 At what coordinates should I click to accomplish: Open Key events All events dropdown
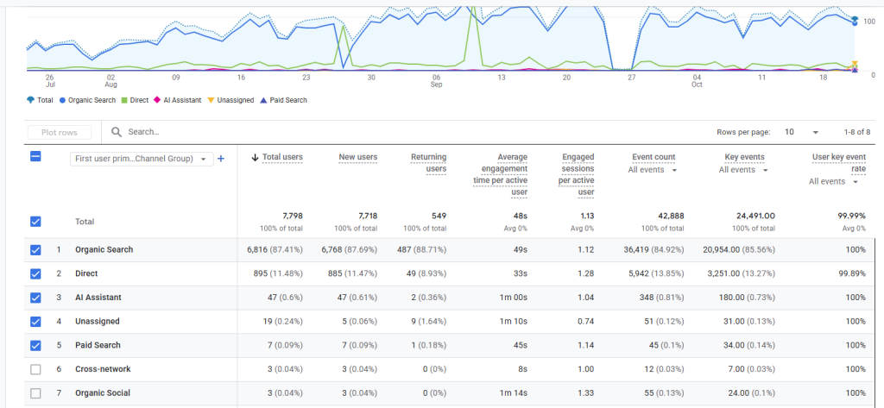[743, 170]
